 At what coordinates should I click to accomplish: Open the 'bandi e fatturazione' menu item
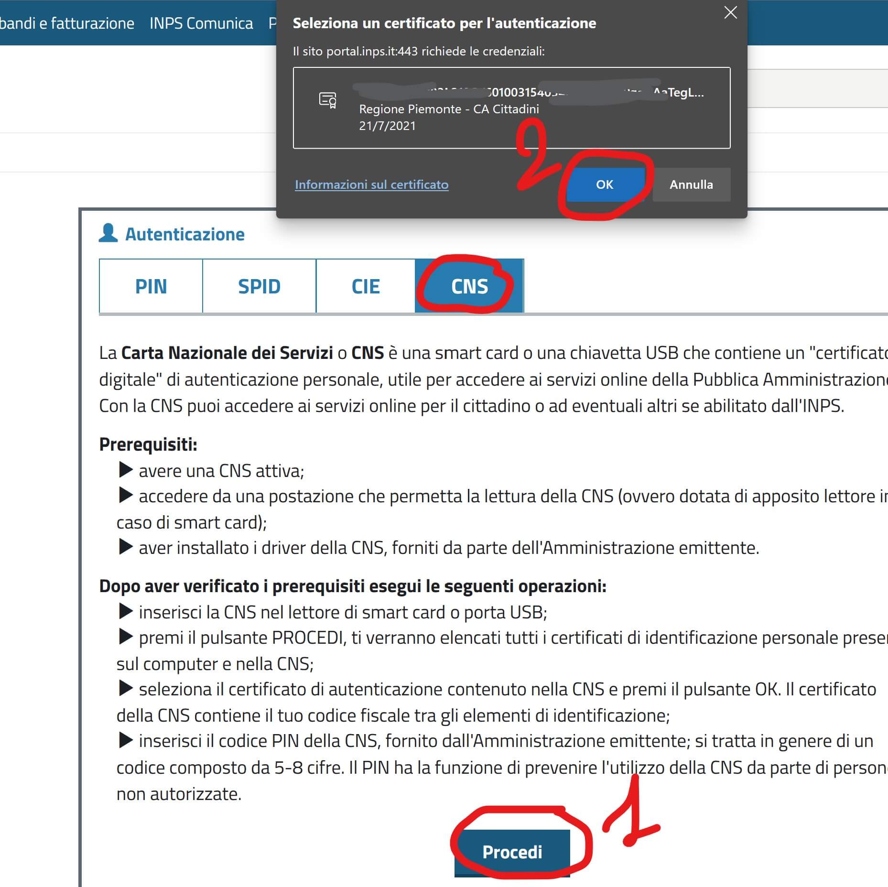click(x=67, y=23)
